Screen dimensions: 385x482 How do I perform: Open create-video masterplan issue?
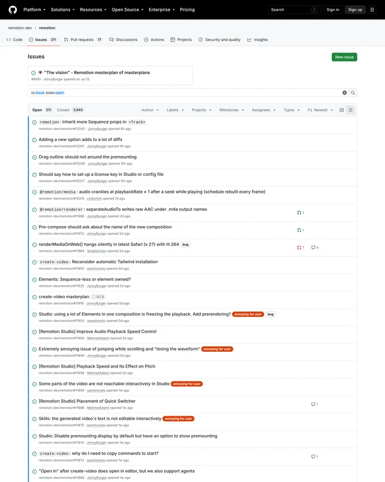[64, 296]
